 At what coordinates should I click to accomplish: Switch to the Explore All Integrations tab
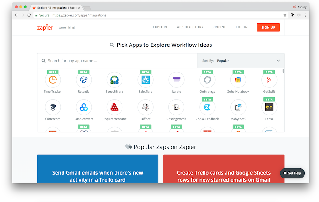(x=56, y=8)
